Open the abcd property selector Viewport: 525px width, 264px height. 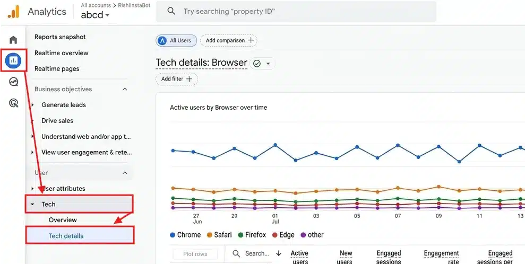[95, 15]
